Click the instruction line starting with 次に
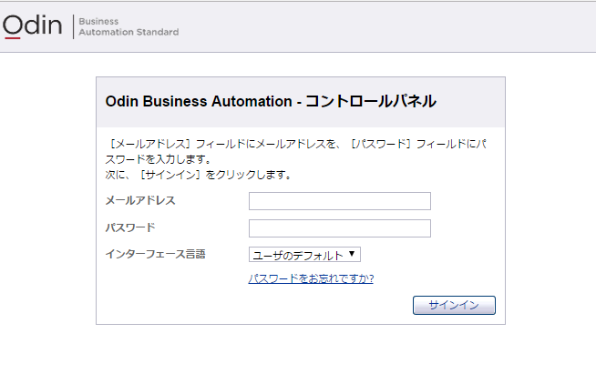 tap(198, 175)
